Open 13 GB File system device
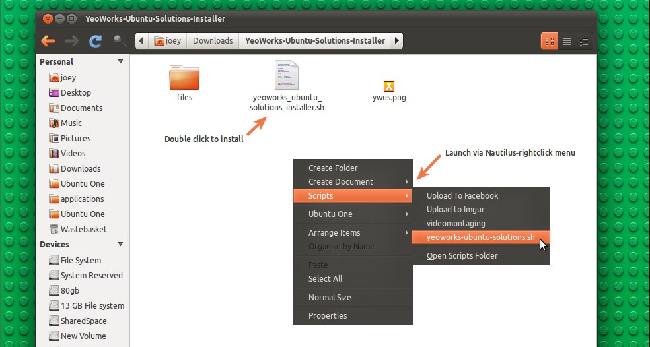This screenshot has height=347, width=650. pos(87,305)
